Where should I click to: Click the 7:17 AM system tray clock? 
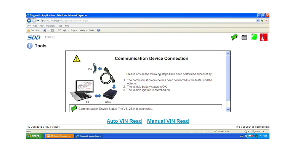[263, 136]
